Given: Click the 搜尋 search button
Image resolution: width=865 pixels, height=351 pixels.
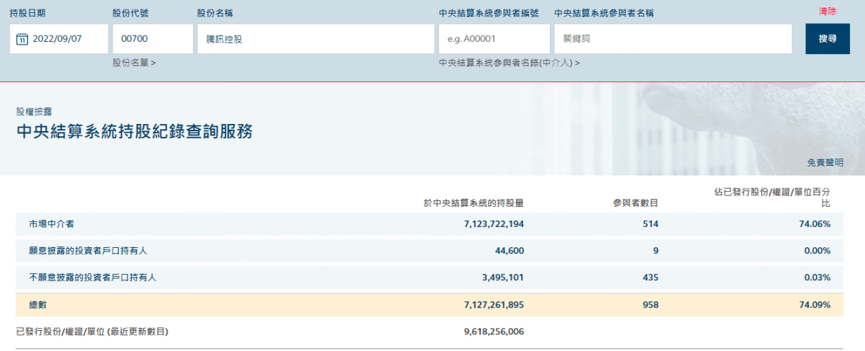Looking at the screenshot, I should coord(828,39).
